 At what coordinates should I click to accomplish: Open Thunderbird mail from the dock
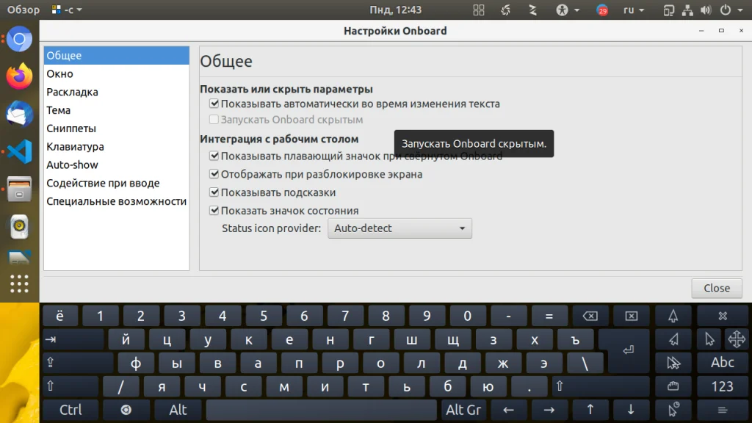click(19, 114)
